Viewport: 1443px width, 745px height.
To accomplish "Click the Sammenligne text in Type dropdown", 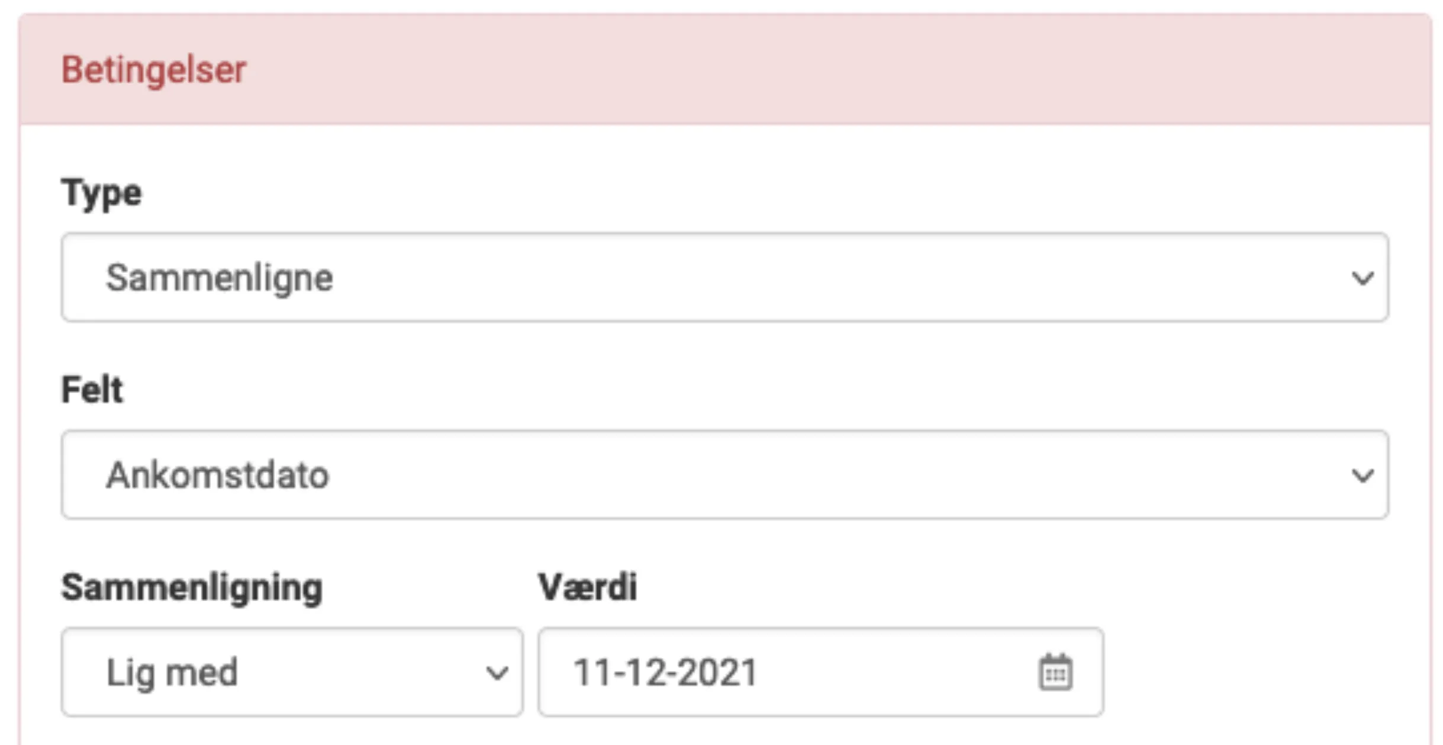I will pos(219,278).
